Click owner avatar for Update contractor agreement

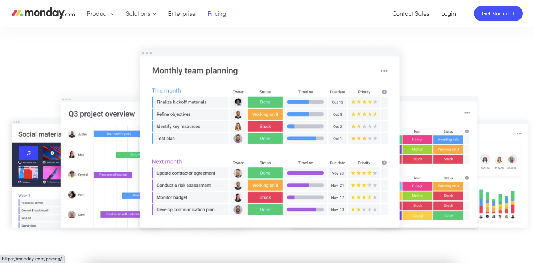[x=238, y=173]
